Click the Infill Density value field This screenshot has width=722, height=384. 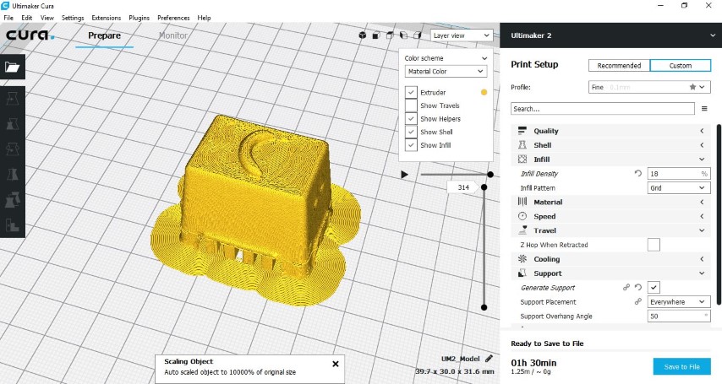[679, 173]
